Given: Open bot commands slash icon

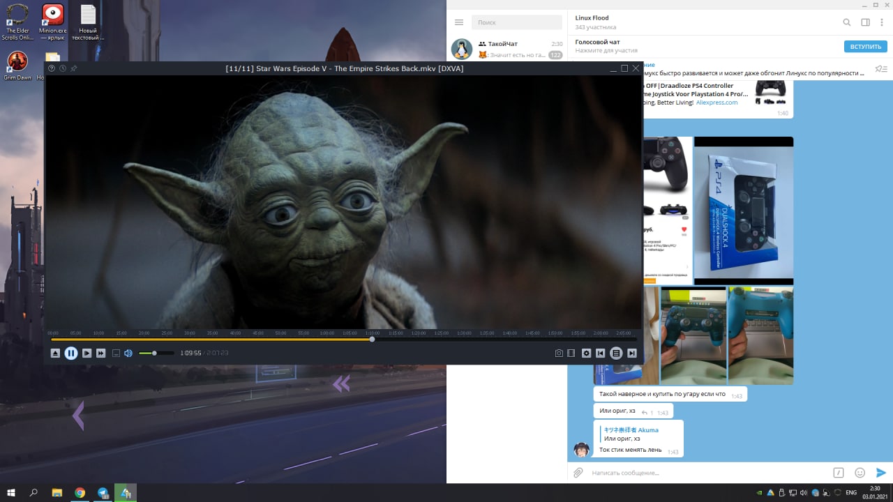Looking at the screenshot, I should pos(839,473).
